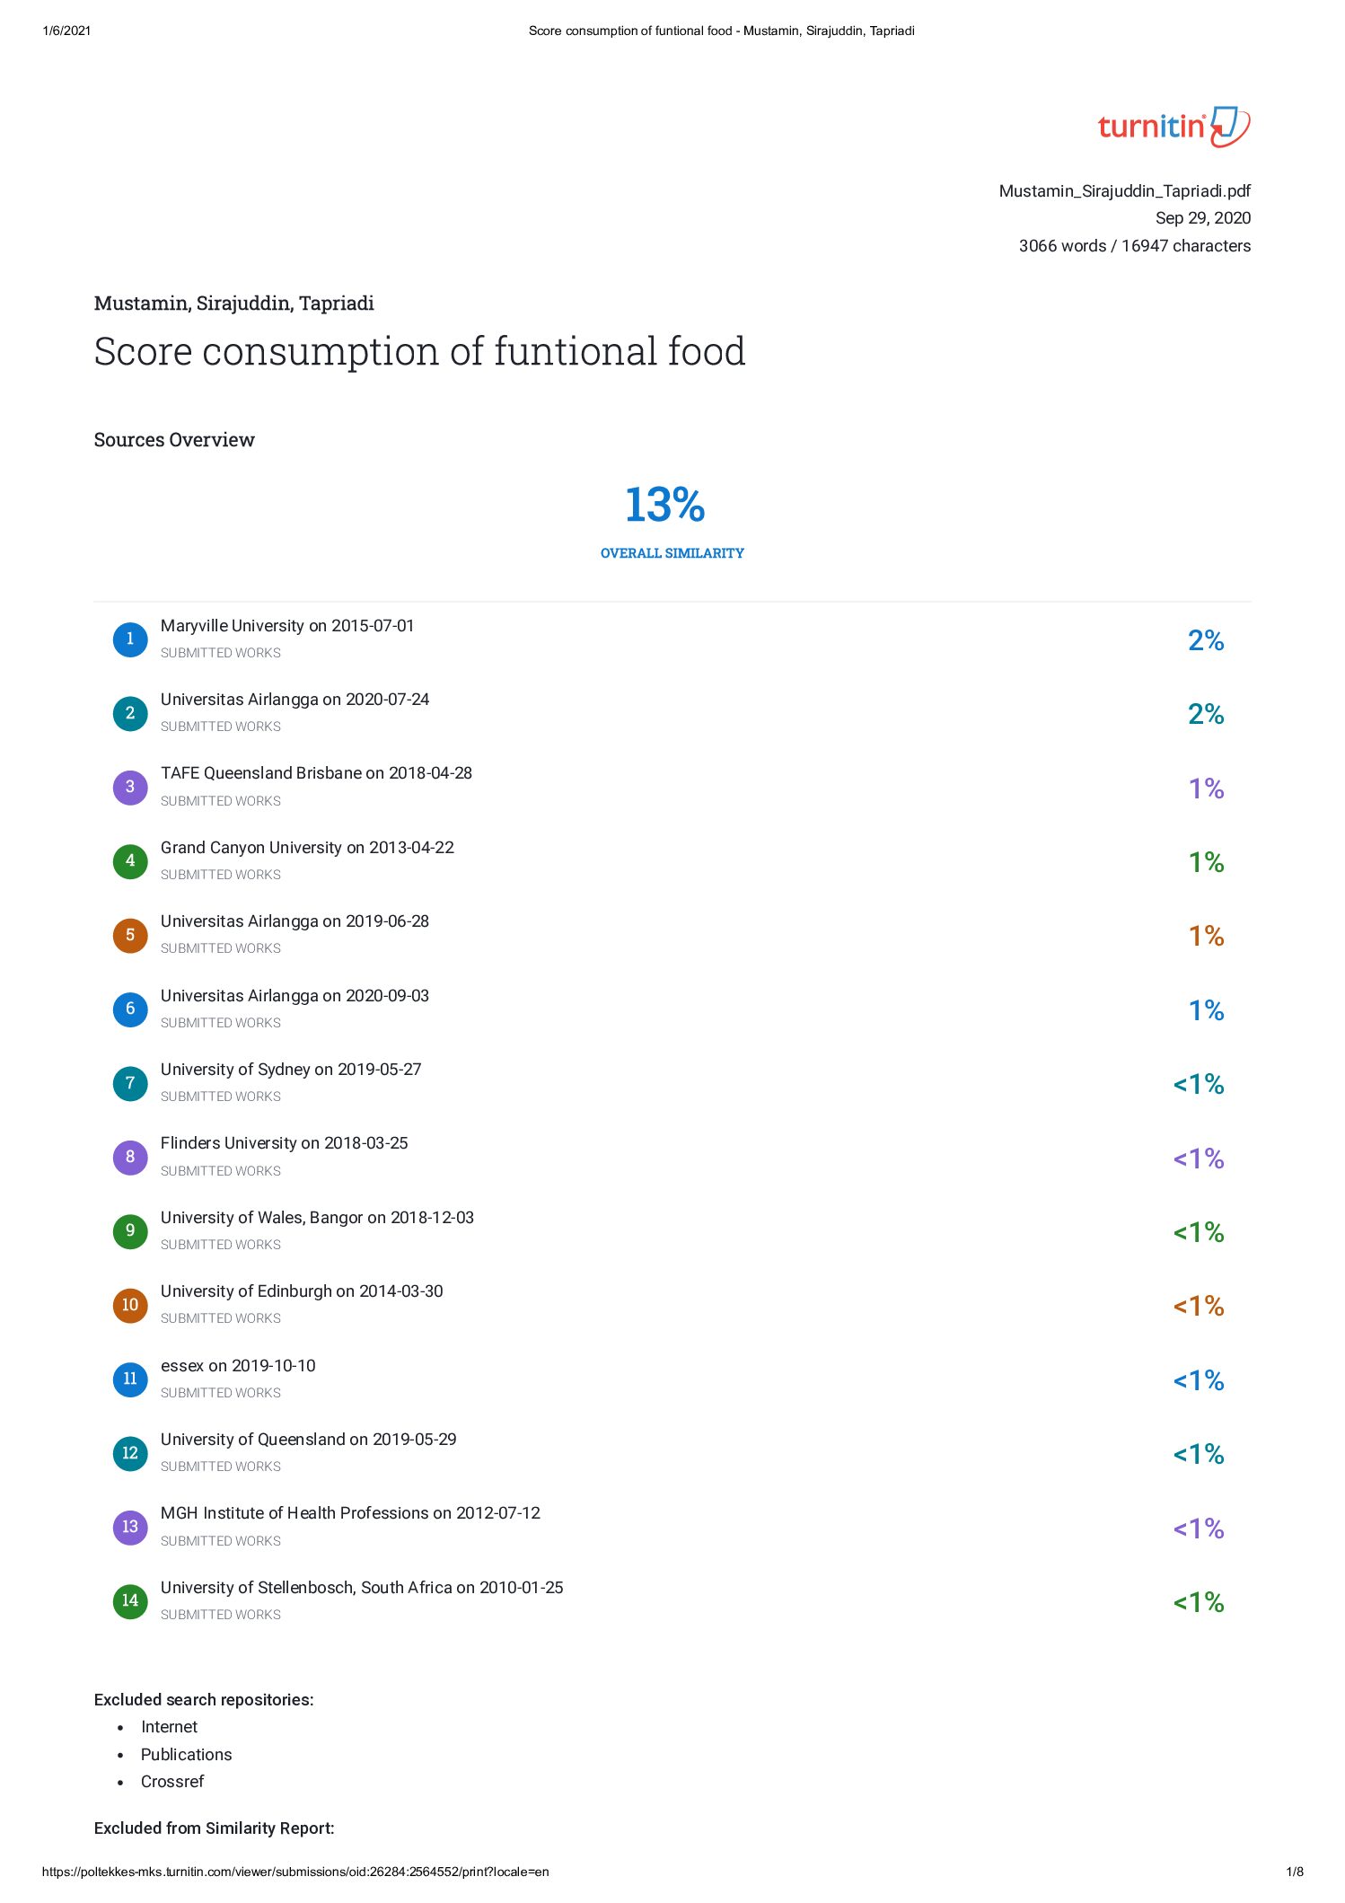Click the Mustamin_Sirajuddin_Tapriadi.pdf filename

1125,191
